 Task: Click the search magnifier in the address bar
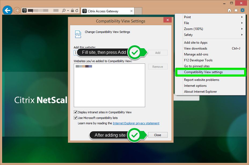coord(64,10)
